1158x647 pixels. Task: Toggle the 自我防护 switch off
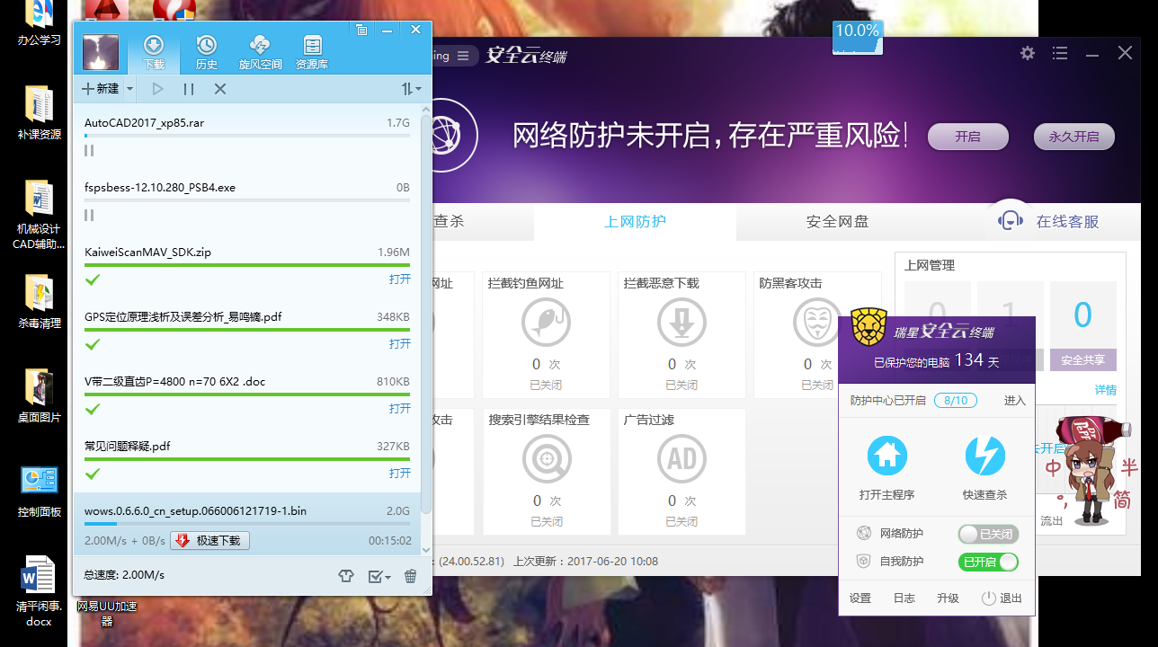(x=988, y=563)
